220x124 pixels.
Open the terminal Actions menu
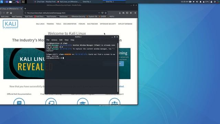coord(54,40)
